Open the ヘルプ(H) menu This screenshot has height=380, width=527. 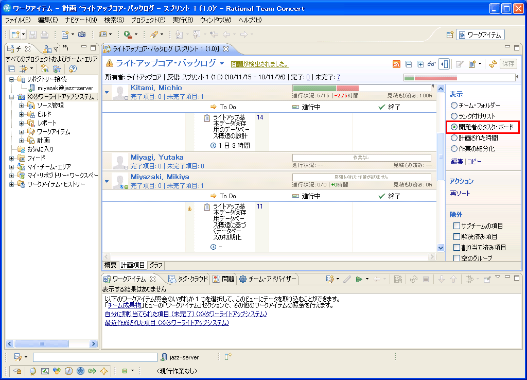[x=250, y=20]
